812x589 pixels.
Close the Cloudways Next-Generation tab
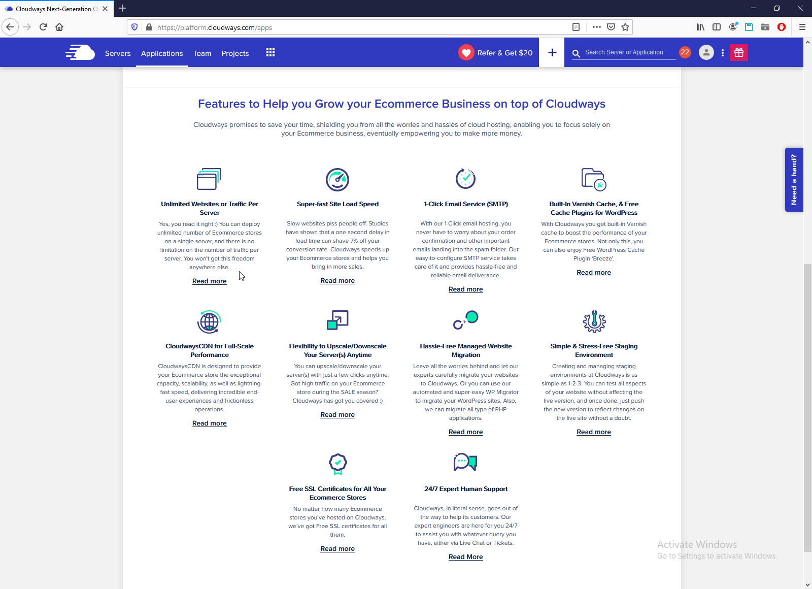(x=105, y=9)
